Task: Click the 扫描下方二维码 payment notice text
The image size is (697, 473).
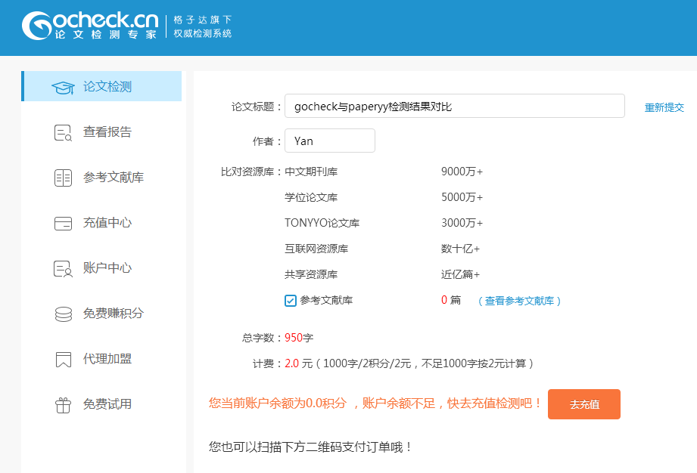Action: (x=310, y=447)
